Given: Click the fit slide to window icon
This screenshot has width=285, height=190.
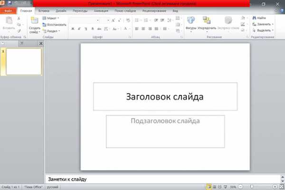Looking at the screenshot, I should point(280,187).
